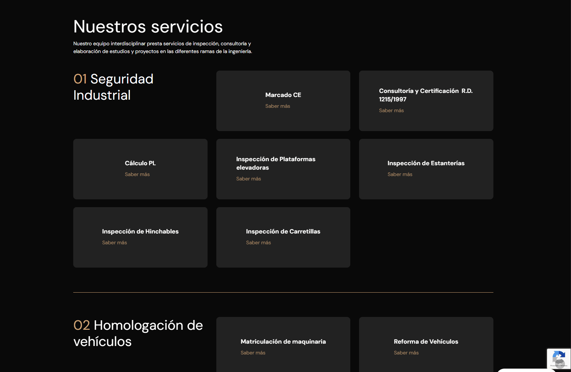
Task: Open the 'Privacidad' link on the reCAPTCHA badge
Action: 554,365
